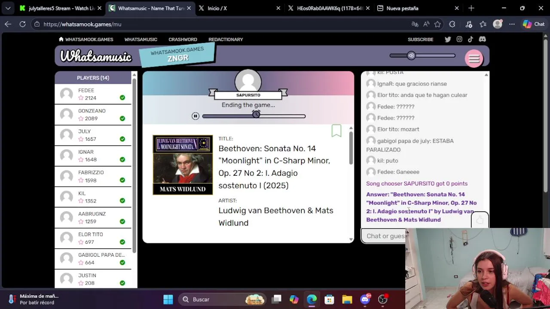550x309 pixels.
Task: Open the TikTok link in the site header
Action: tap(471, 39)
